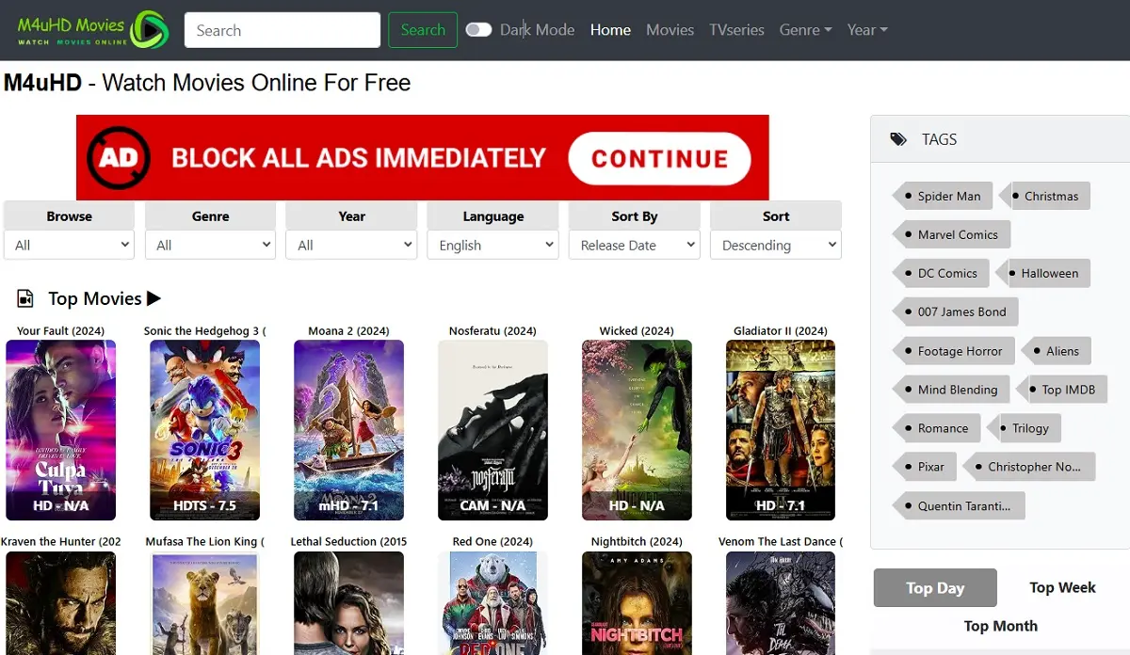Click the Nosferatu (2024) title text
Viewport: 1130px width, 655px height.
492,330
